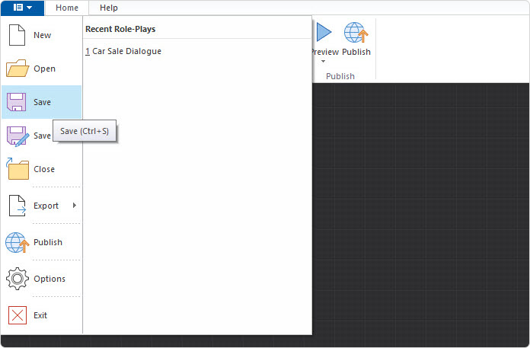Switch to the Home ribbon tab
The width and height of the screenshot is (530, 348).
click(67, 8)
